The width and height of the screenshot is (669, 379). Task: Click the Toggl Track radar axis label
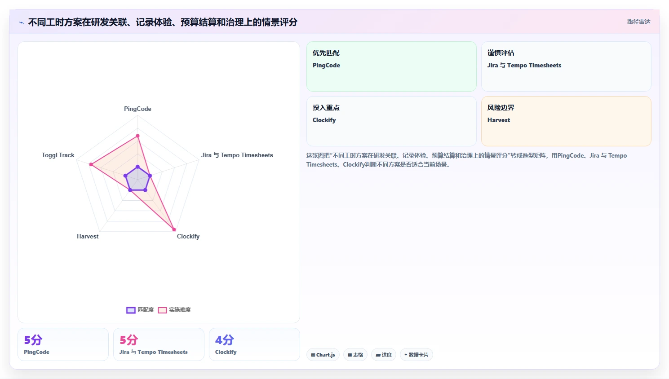coord(58,155)
